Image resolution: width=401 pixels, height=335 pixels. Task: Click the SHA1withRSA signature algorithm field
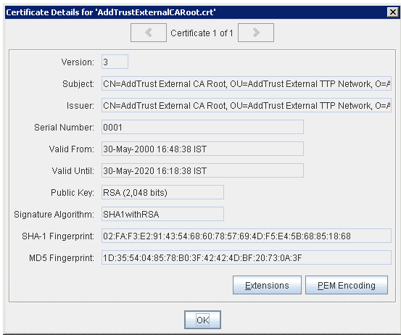pyautogui.click(x=162, y=214)
